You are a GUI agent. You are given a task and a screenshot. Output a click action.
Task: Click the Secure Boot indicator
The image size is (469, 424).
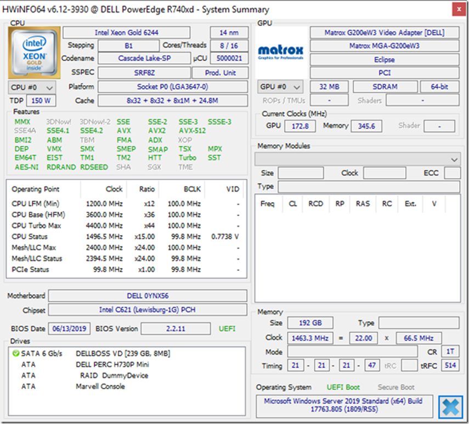[x=396, y=387]
